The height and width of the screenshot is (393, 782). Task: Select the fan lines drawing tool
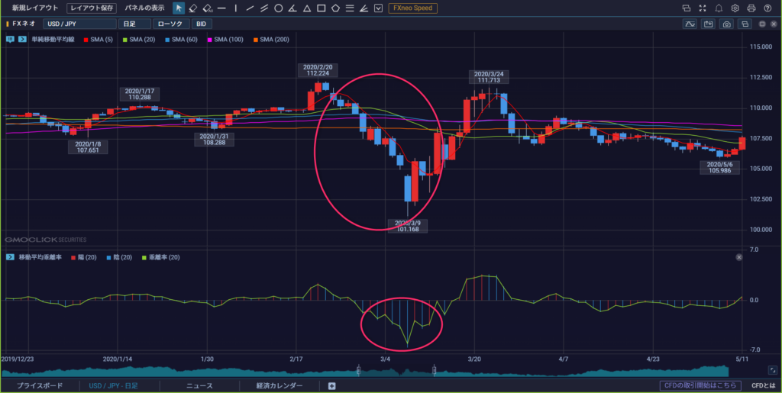point(364,8)
